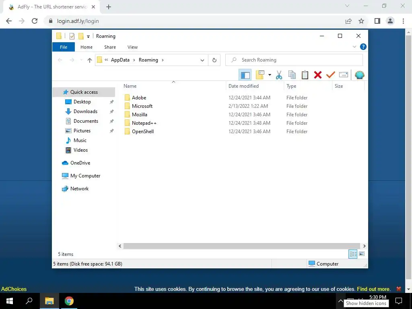
Task: Switch to details view layout button
Action: [x=353, y=254]
